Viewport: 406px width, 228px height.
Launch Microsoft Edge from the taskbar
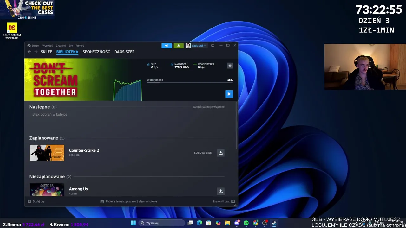coord(200,223)
